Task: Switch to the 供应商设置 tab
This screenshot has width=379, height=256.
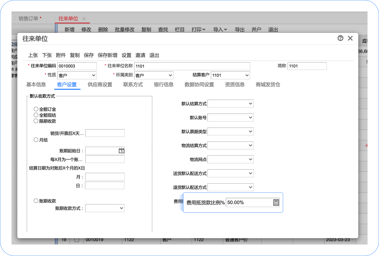Action: click(100, 85)
